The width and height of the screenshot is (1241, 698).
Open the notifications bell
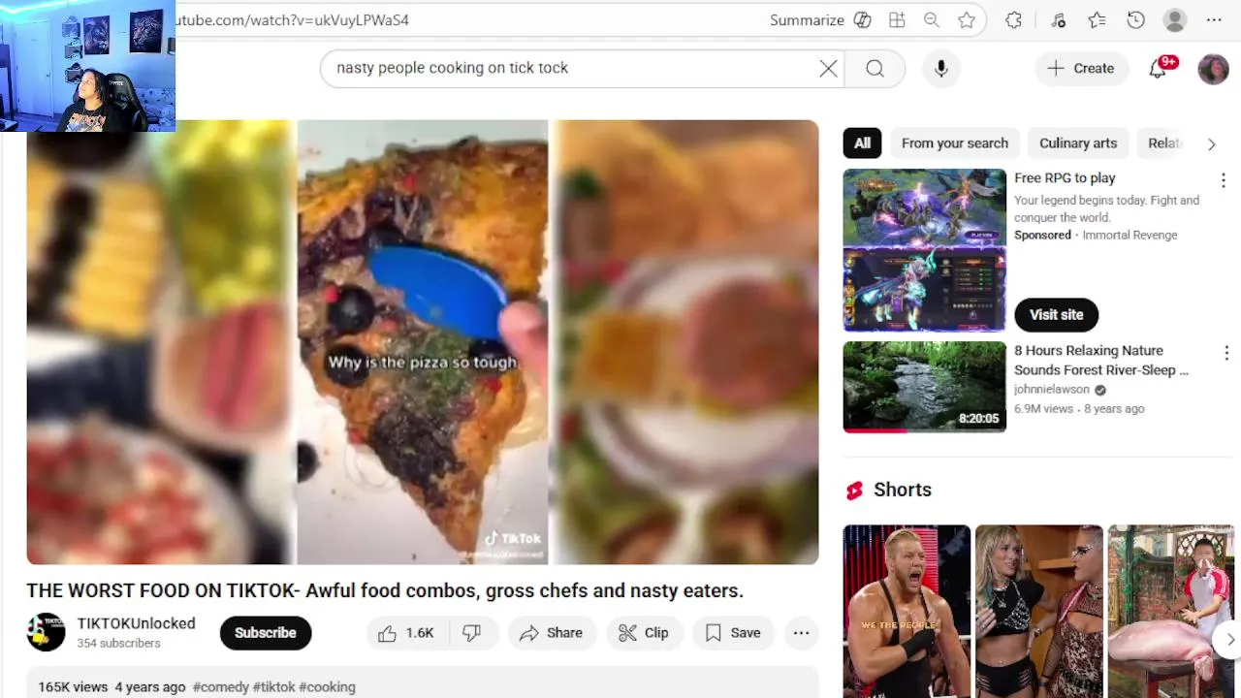[x=1158, y=68]
